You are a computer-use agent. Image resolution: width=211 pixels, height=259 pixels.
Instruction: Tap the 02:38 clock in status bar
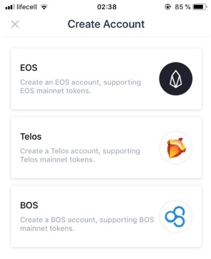[x=107, y=7]
